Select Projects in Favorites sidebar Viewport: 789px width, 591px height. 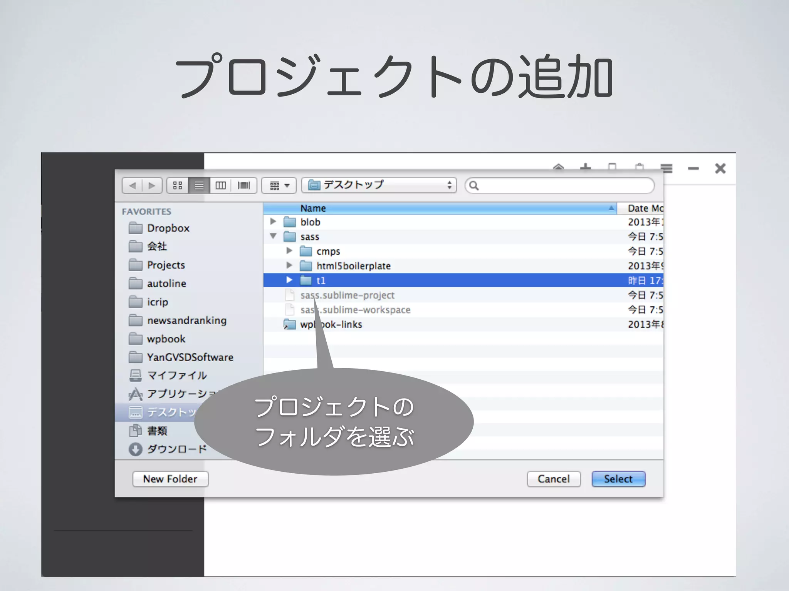(x=166, y=265)
